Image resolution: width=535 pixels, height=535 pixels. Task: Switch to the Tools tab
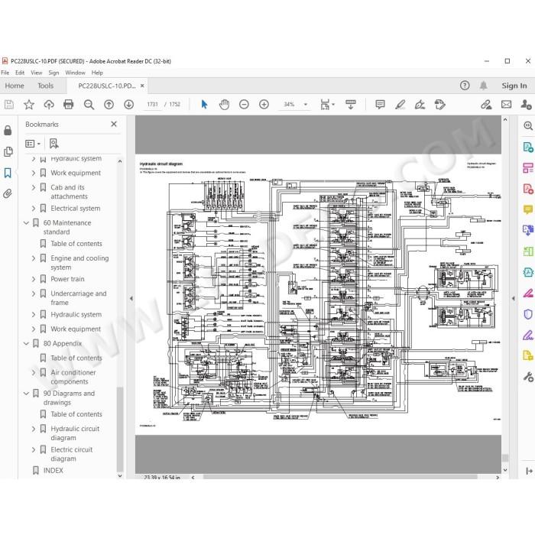[x=45, y=86]
